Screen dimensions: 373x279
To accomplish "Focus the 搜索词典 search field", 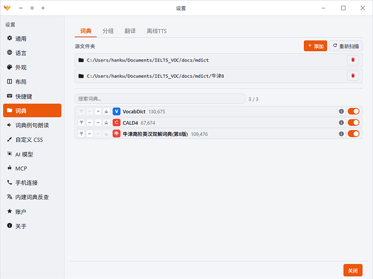I will pyautogui.click(x=160, y=99).
